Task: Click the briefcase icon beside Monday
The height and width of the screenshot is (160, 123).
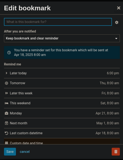Action: click(x=6, y=113)
